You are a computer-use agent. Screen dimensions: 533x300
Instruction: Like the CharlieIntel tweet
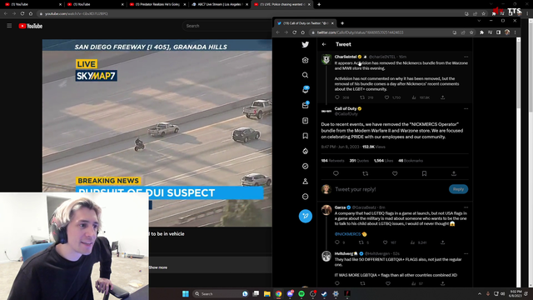[386, 97]
